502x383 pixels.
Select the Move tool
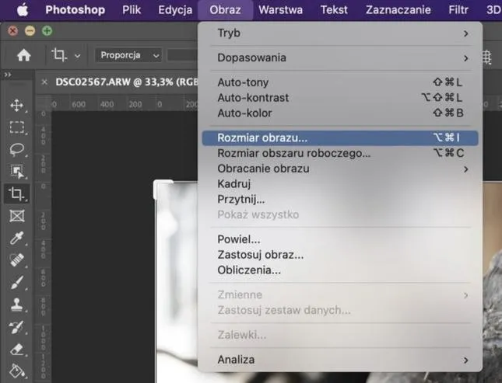pos(16,105)
